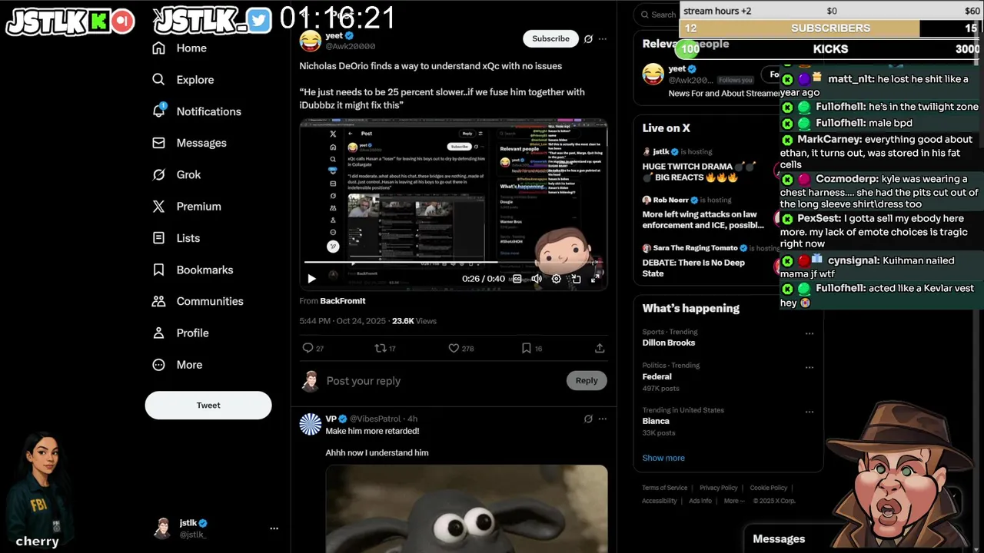
Task: Toggle video closed captions
Action: coord(517,279)
